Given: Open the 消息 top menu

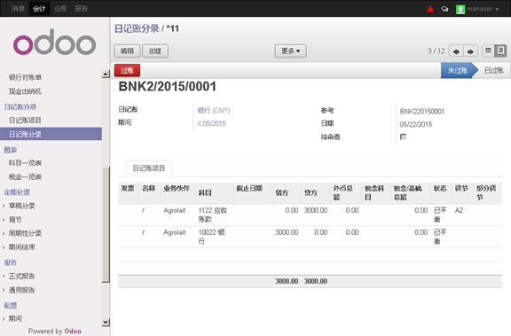Looking at the screenshot, I should click(18, 9).
